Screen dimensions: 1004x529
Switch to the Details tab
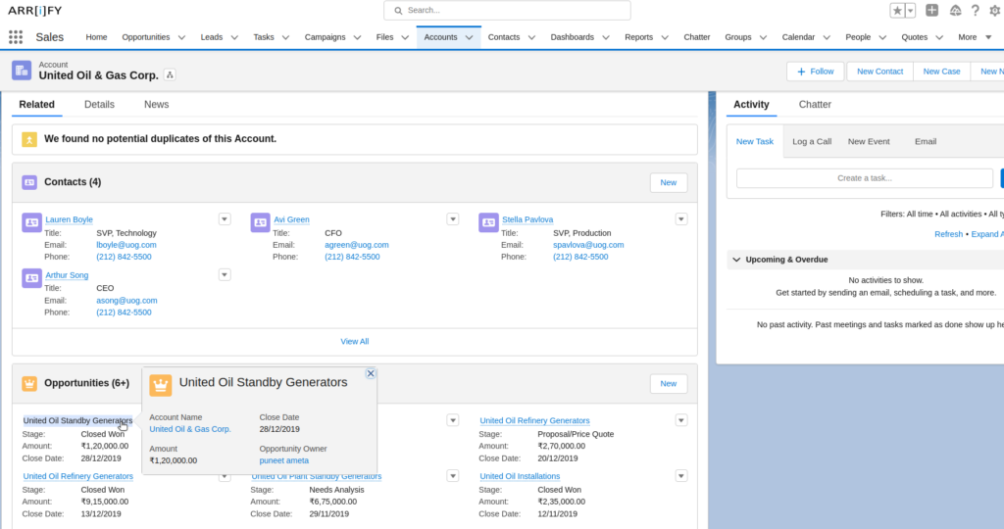[99, 104]
